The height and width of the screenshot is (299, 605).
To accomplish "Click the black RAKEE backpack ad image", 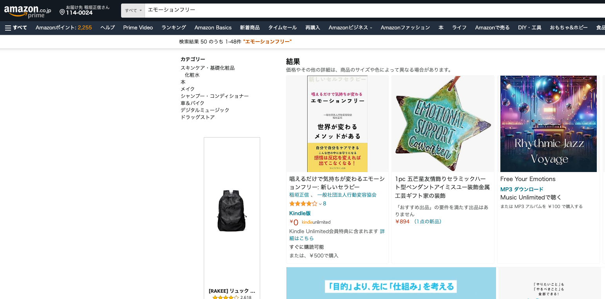I will tap(232, 211).
